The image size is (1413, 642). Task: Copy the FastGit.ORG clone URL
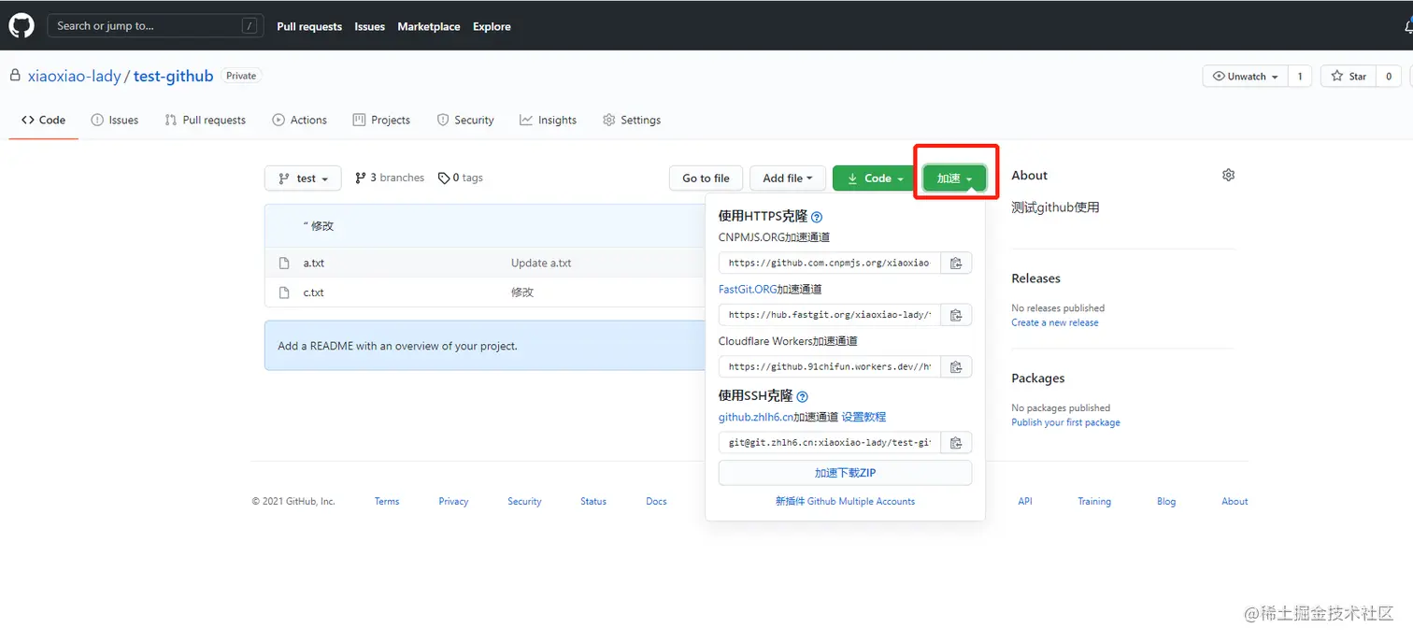(956, 315)
